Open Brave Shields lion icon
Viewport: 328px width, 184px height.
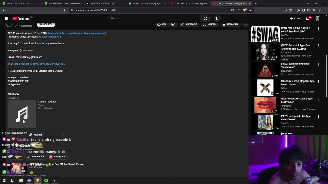[x=245, y=10]
